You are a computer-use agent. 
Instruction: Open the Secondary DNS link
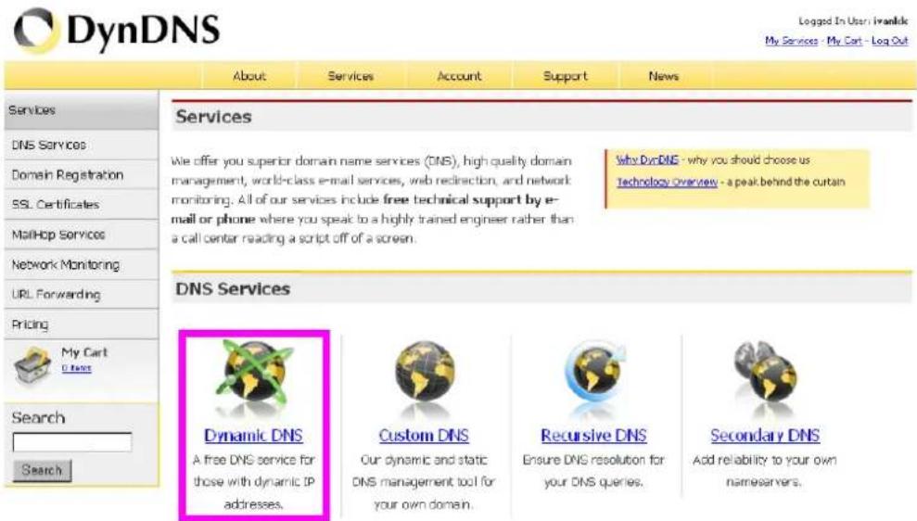[x=765, y=436]
